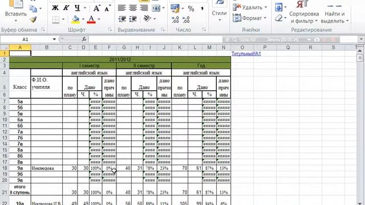Image resolution: width=365 pixels, height=205 pixels.
Task: Select class cell '5а'
Action: (20, 101)
